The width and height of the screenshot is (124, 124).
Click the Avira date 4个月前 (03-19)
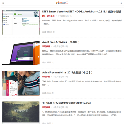(x=61, y=77)
